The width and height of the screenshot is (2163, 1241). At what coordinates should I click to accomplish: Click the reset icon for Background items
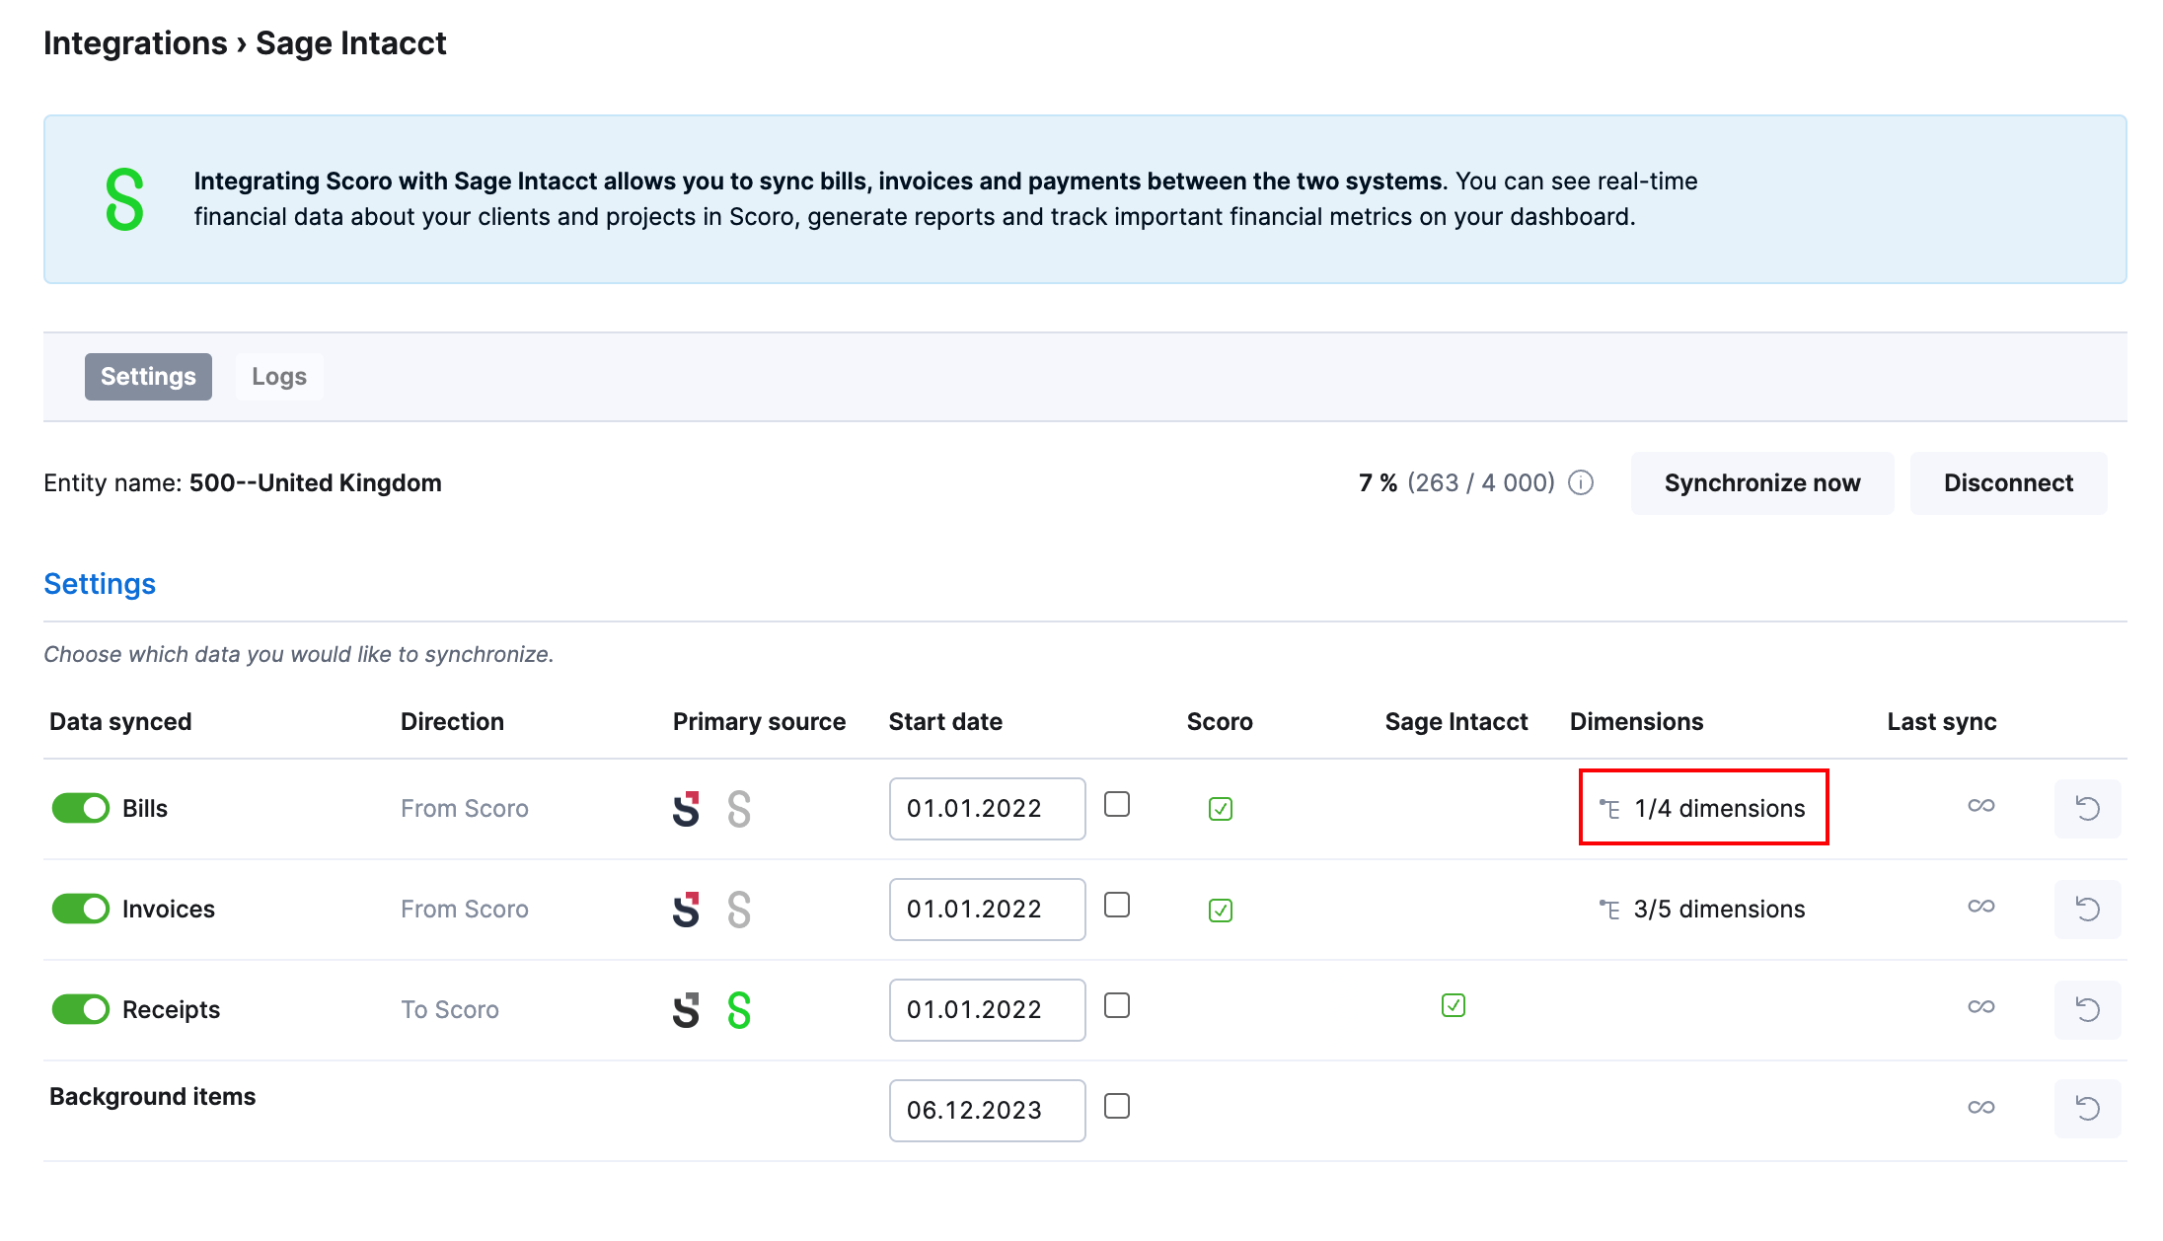2087,1109
